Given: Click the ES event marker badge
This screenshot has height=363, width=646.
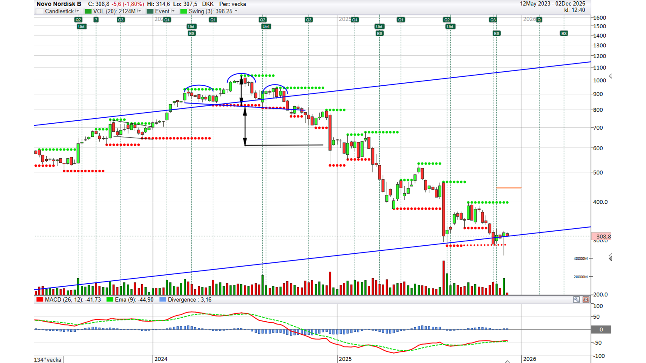Looking at the screenshot, I should [496, 33].
